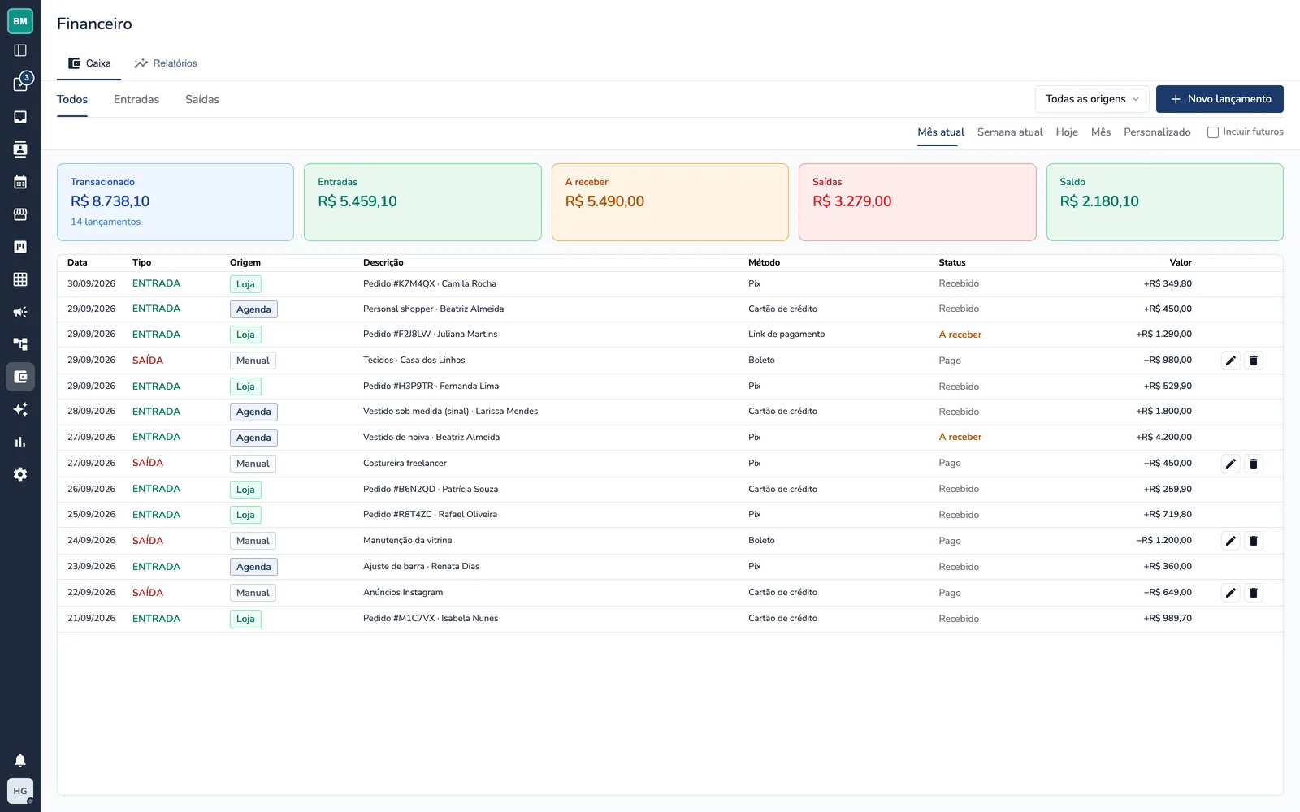
Task: Click the A receber summary card
Action: (x=670, y=202)
